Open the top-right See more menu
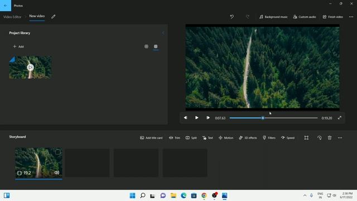The width and height of the screenshot is (357, 201). (351, 17)
